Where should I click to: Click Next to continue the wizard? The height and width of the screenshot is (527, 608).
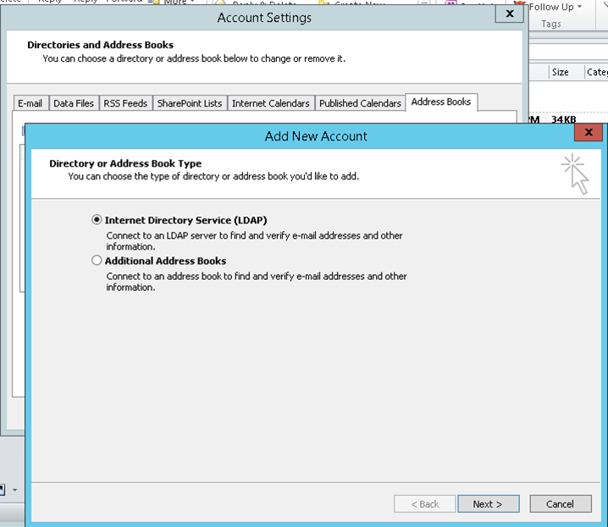point(488,504)
